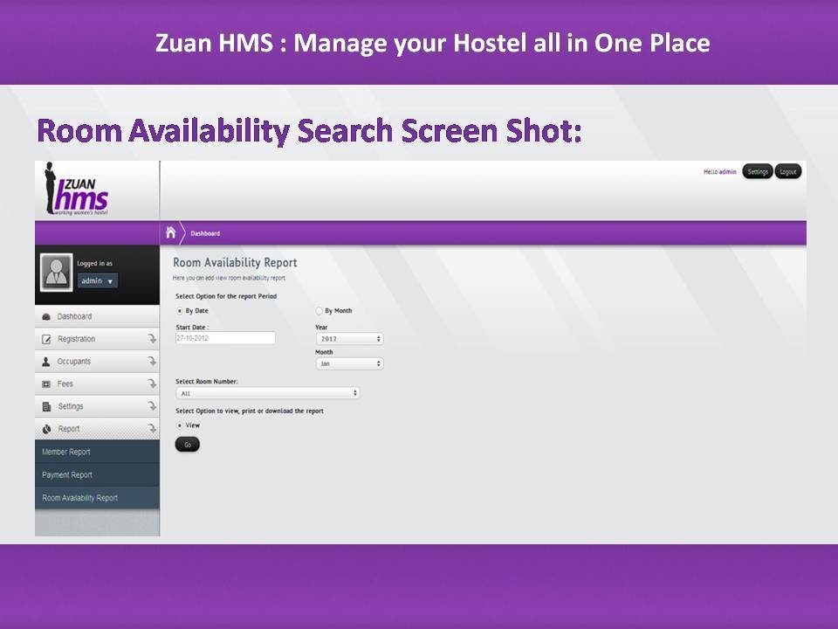Open Dashboard in the sidebar menu
This screenshot has height=629, width=838.
[97, 316]
